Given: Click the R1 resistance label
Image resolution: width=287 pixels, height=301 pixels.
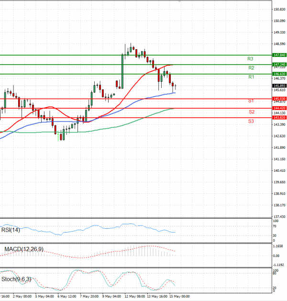Looking at the screenshot, I should tap(251, 77).
